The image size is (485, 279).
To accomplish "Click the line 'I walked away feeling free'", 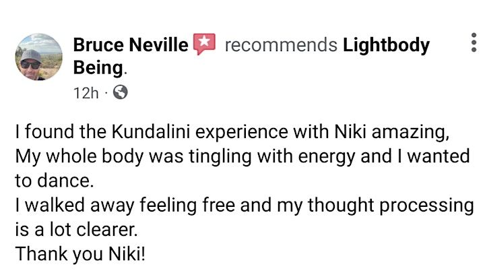I will (x=244, y=206).
